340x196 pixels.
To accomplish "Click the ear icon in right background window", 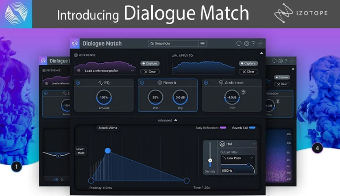I will click(277, 101).
